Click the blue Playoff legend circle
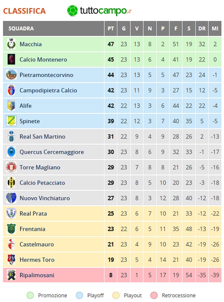Viewport: 224px width, 302px height. tap(79, 295)
